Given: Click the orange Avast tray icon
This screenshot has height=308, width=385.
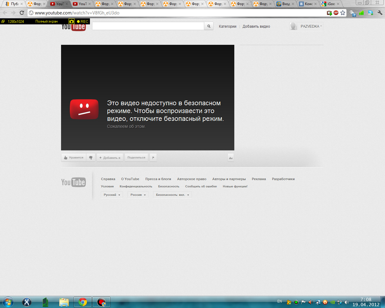Looking at the screenshot, I should pos(325,302).
